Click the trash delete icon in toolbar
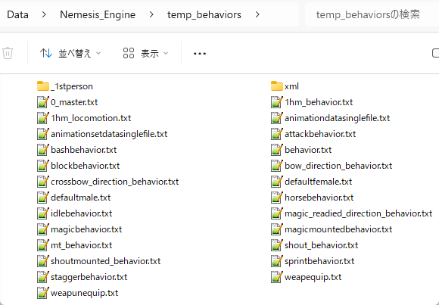 [x=8, y=53]
